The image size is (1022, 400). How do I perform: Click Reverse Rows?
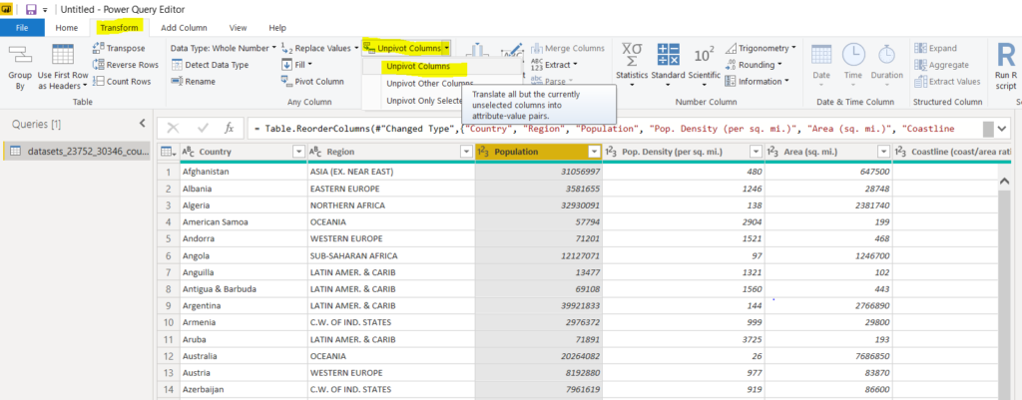point(125,65)
